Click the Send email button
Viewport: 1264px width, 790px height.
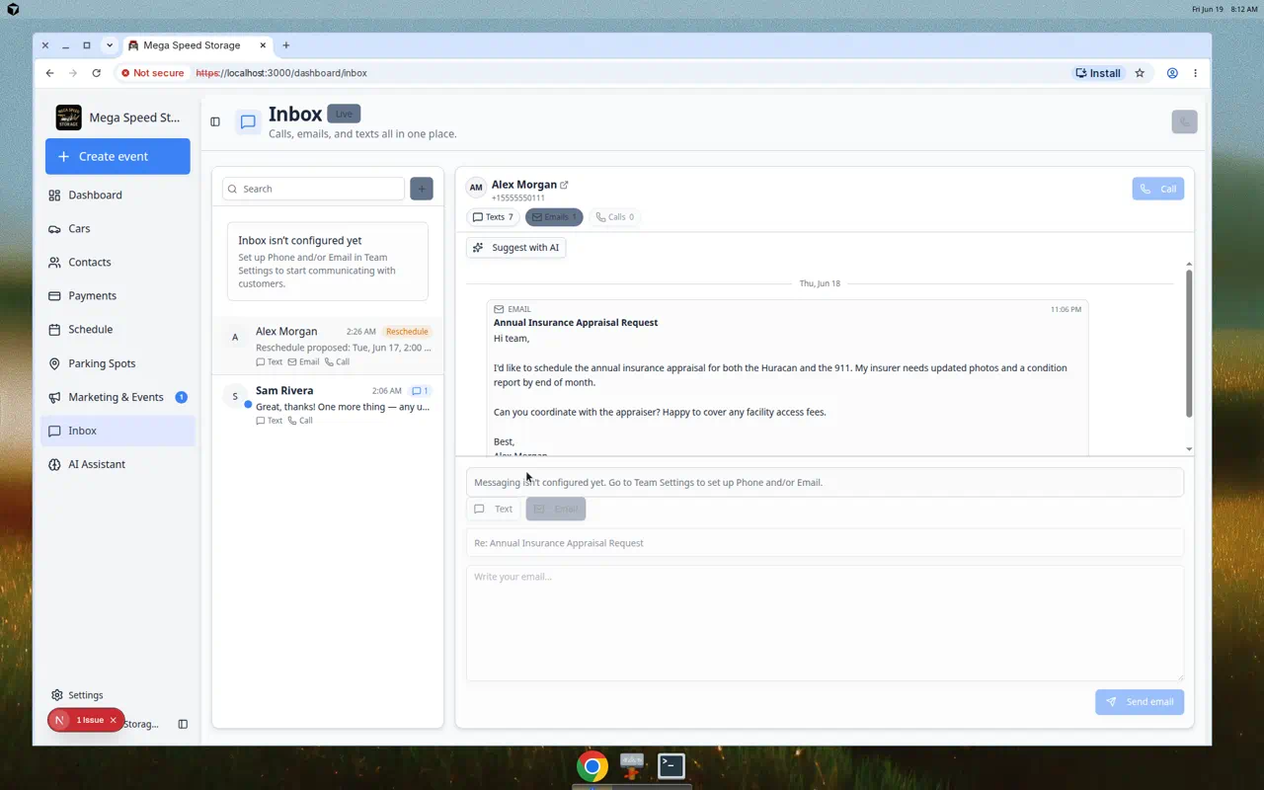pyautogui.click(x=1140, y=702)
